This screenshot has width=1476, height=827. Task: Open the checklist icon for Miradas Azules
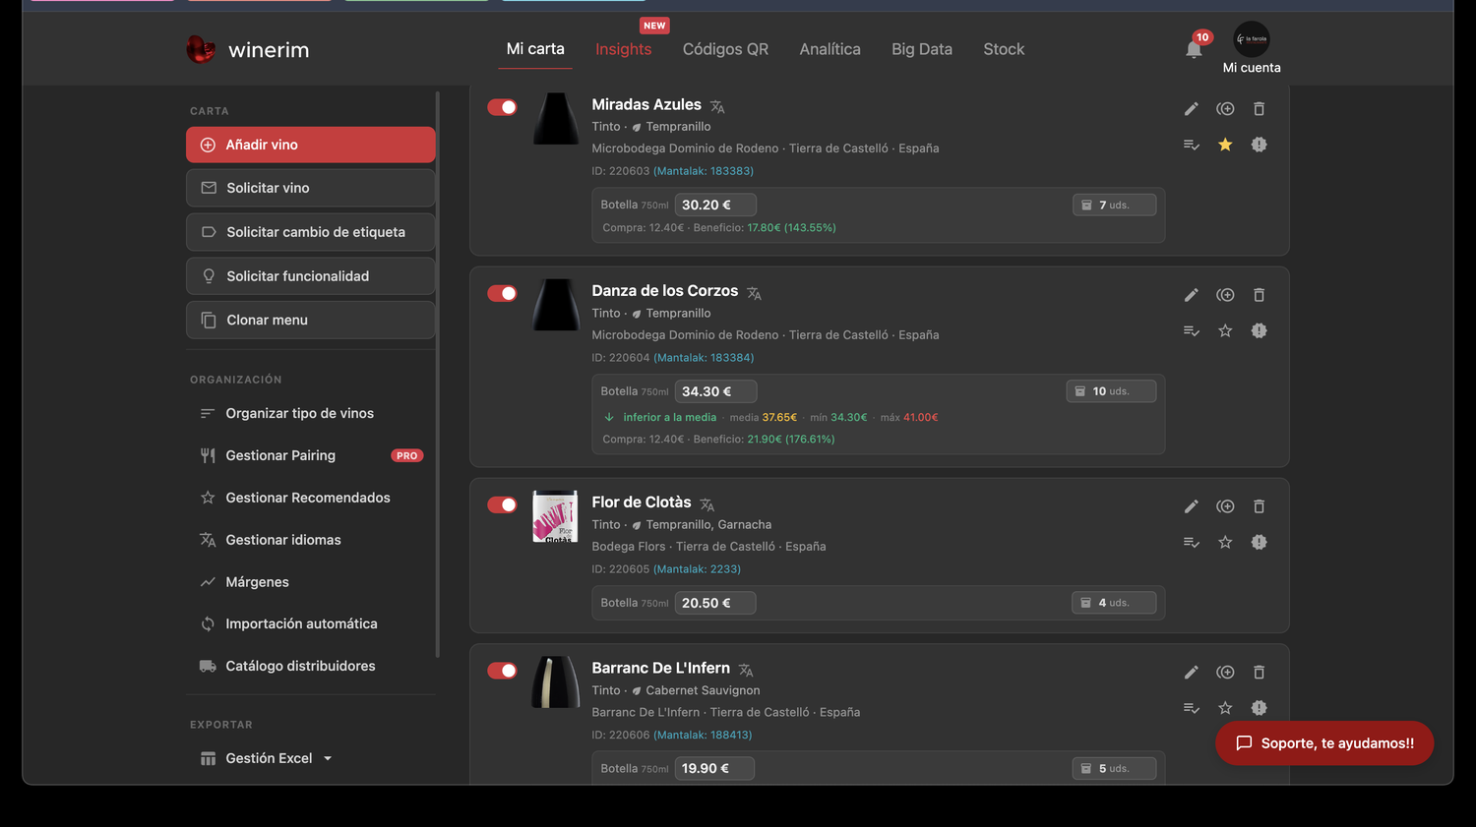pyautogui.click(x=1192, y=145)
